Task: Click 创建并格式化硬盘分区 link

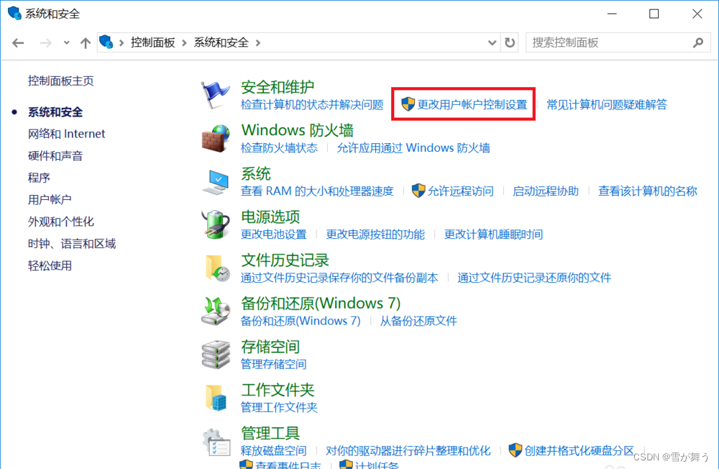Action: tap(579, 450)
